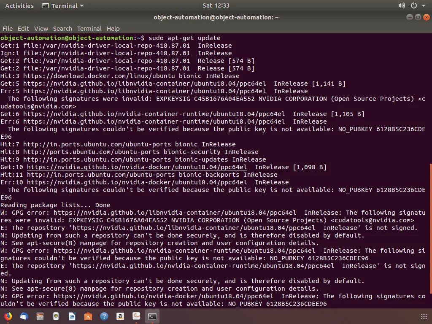Open the File menu in Terminal

tap(7, 28)
